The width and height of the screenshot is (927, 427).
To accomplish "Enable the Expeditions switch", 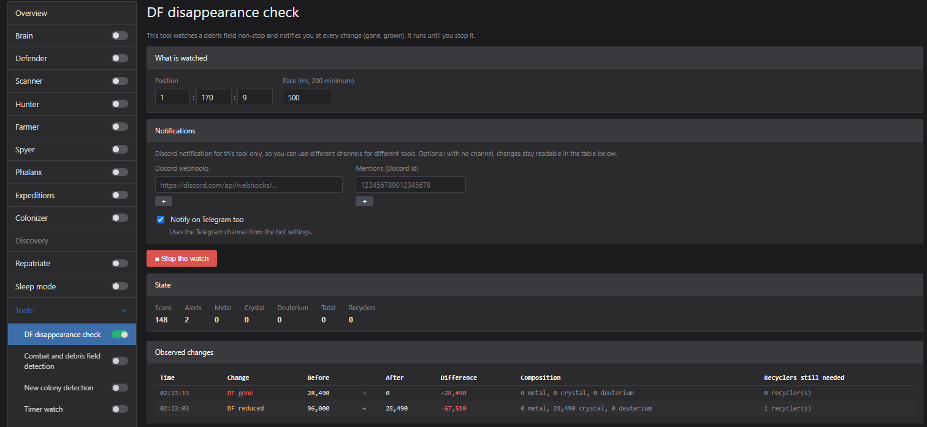I will click(x=120, y=195).
